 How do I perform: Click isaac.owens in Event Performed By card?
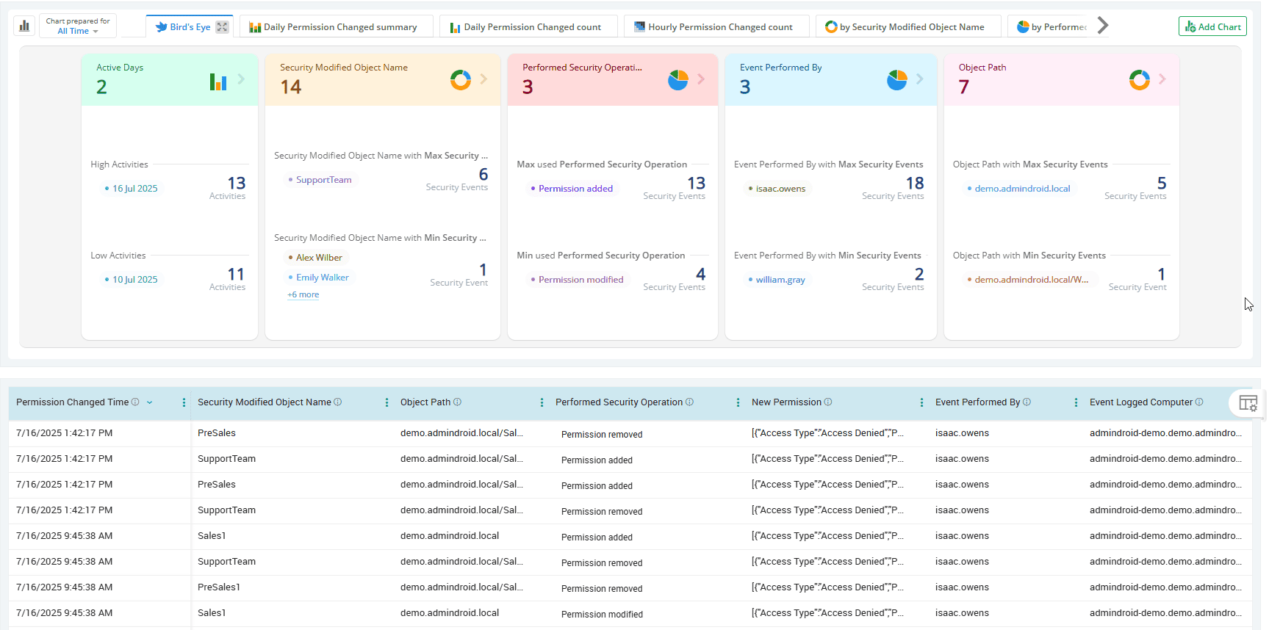pos(780,189)
